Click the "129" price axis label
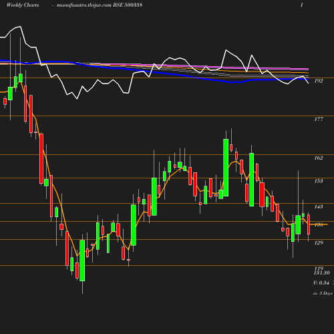This screenshot has width=334, height=334. click(x=319, y=242)
